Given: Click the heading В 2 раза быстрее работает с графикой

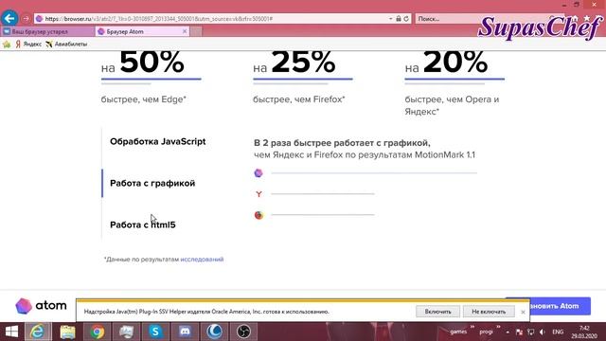Looking at the screenshot, I should [x=342, y=143].
